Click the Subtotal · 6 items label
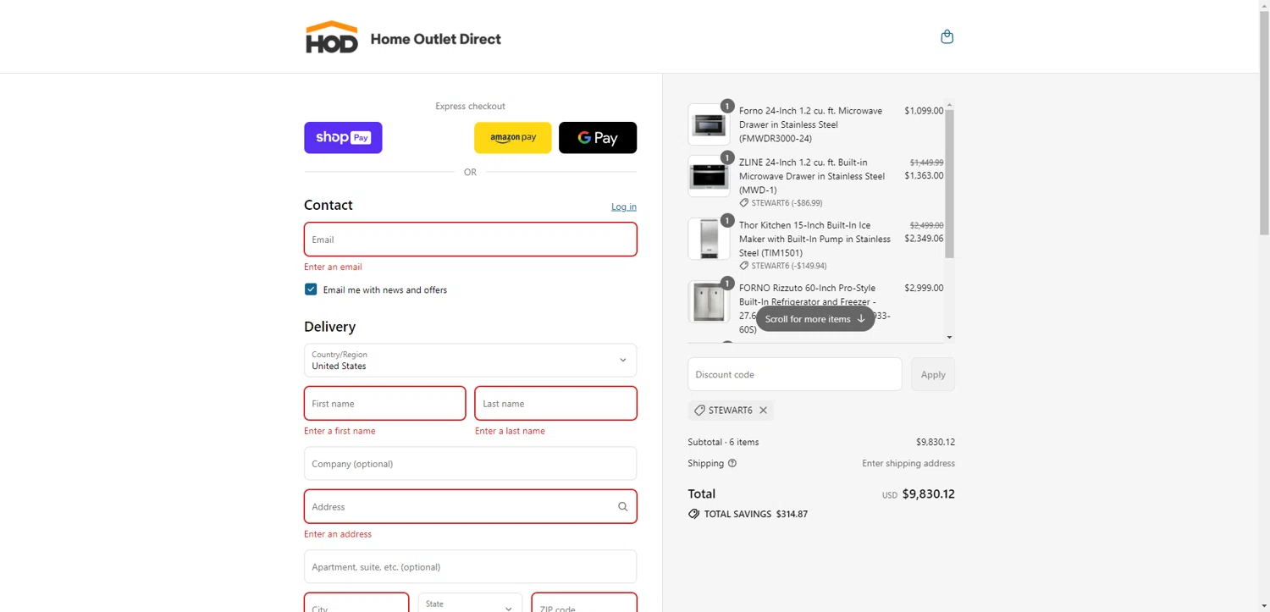This screenshot has height=612, width=1270. click(x=723, y=442)
